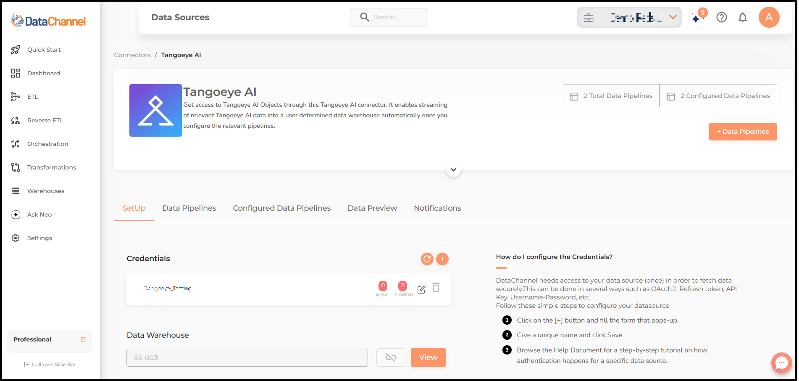Click the + Data Pipelines button
Screen dimensions: 799x381
pos(743,132)
